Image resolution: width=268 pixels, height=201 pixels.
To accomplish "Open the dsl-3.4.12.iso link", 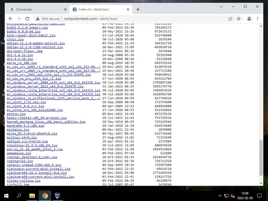I will (20, 55).
